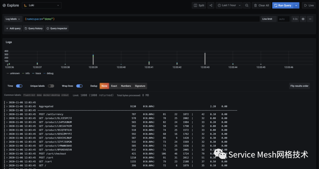The image size is (319, 169).
Task: Select Dedup Exact option
Action: pyautogui.click(x=114, y=86)
